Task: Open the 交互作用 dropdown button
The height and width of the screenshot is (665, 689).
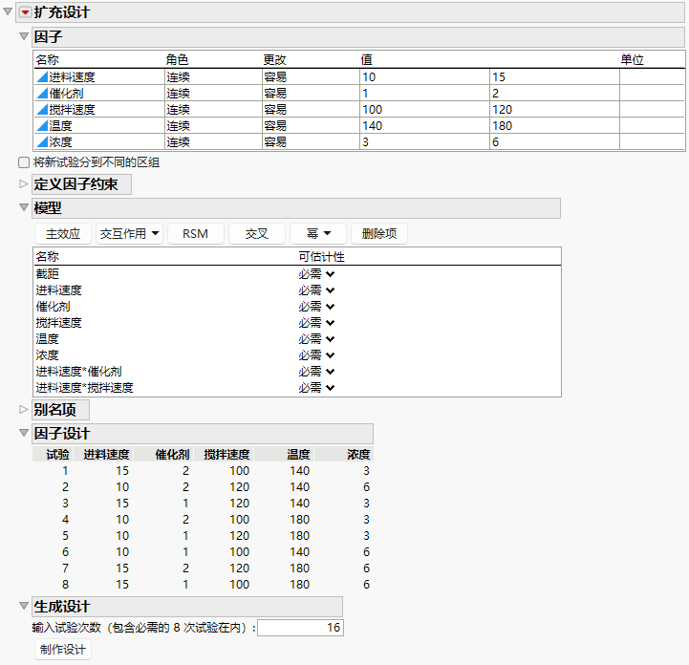Action: click(x=129, y=234)
